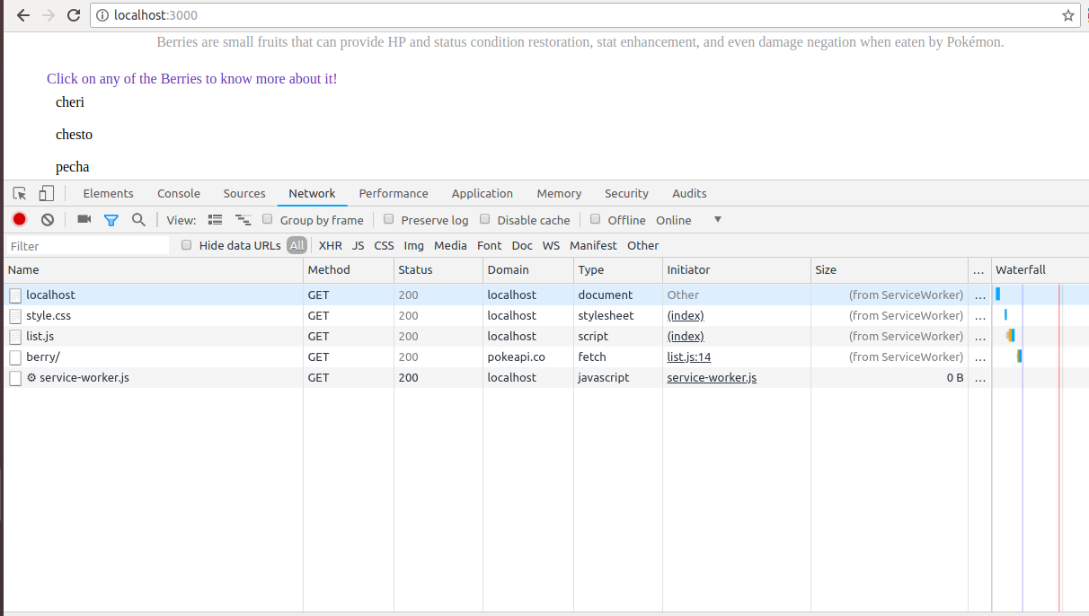
Task: Filter requests by XHR type
Action: 330,245
